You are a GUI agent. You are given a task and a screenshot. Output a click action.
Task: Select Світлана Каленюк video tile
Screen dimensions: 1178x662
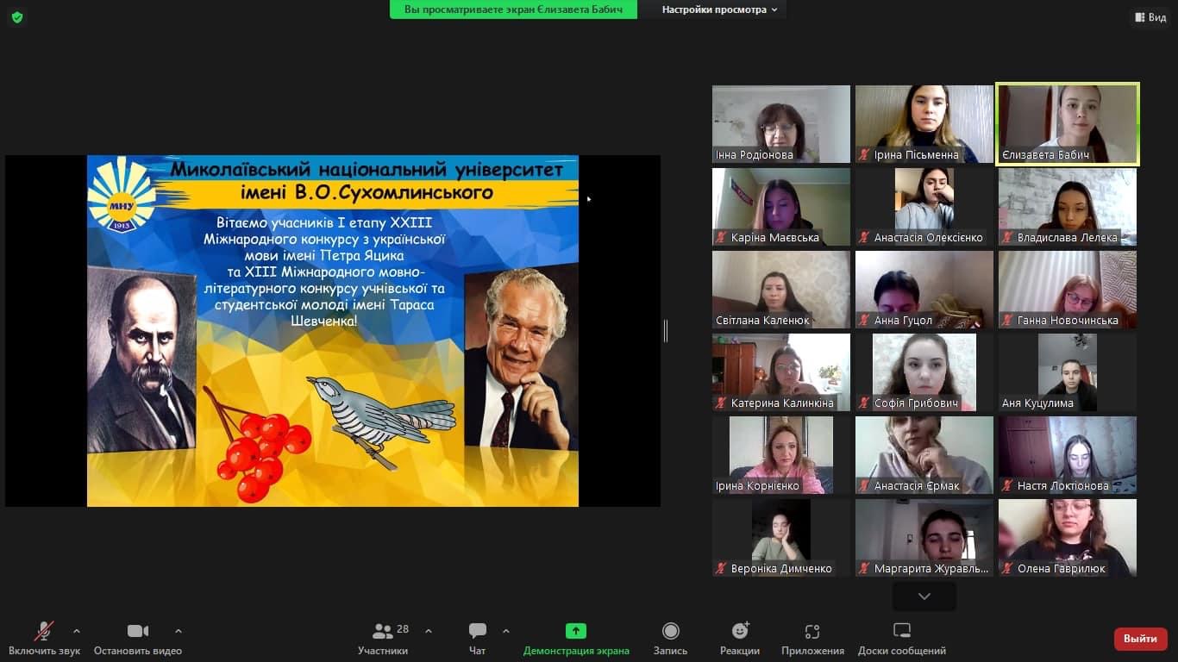coord(781,290)
